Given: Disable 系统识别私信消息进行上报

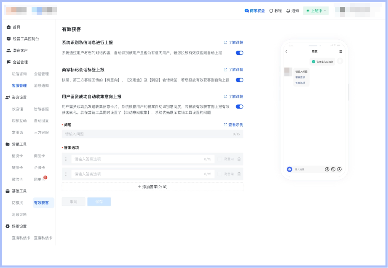Looking at the screenshot, I should tap(239, 53).
